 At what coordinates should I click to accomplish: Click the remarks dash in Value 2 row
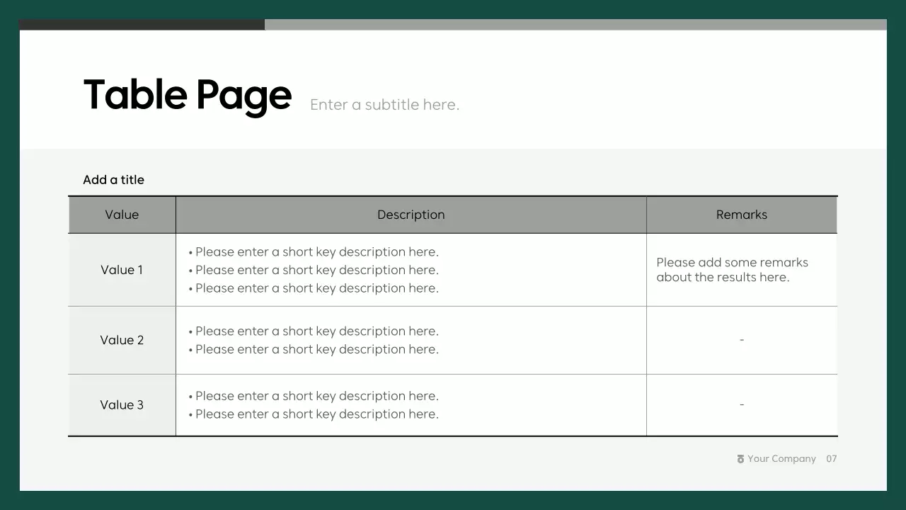pyautogui.click(x=742, y=340)
